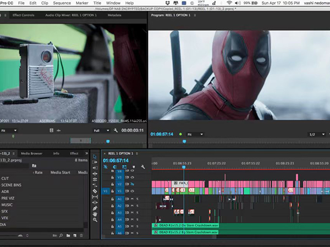This screenshot has width=330, height=247.
Task: Open new bin folder icon in Project panel
Action: click(68, 235)
